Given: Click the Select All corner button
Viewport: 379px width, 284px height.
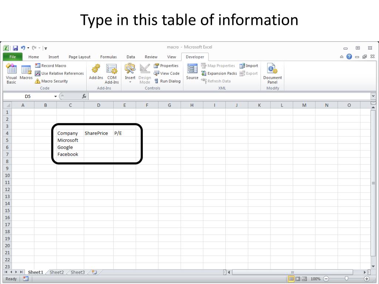Looking at the screenshot, I should pos(7,105).
